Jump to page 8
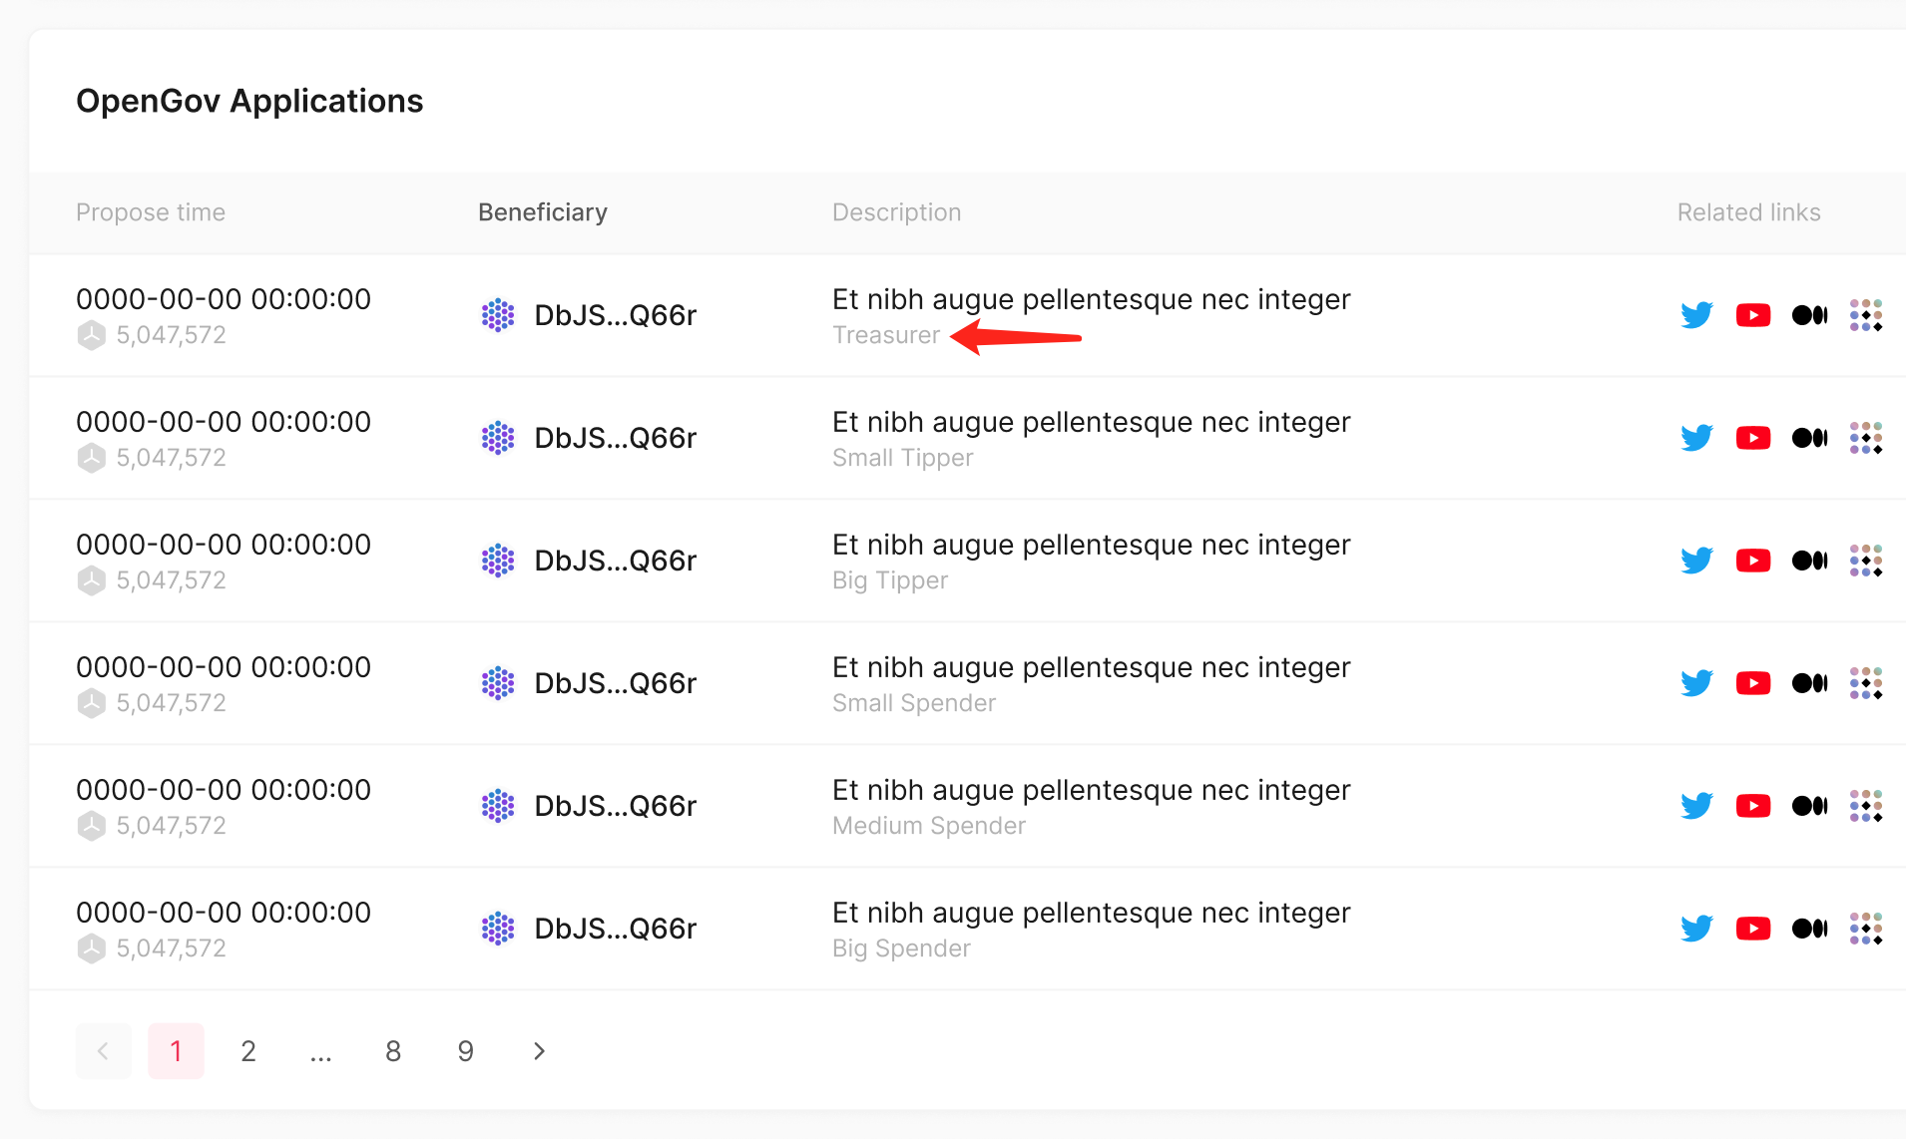Image resolution: width=1906 pixels, height=1139 pixels. (x=393, y=1051)
